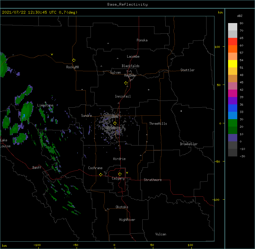Viewport: 255px width, 249px height.
Task: Click the RedDeer city label
Action: click(x=130, y=75)
